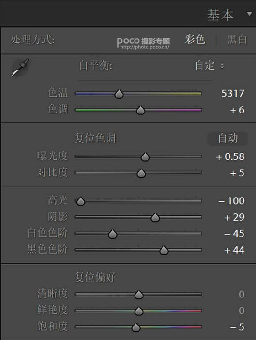Click the 色调 tint slider handle
Screen dimensions: 256x340
tap(141, 110)
